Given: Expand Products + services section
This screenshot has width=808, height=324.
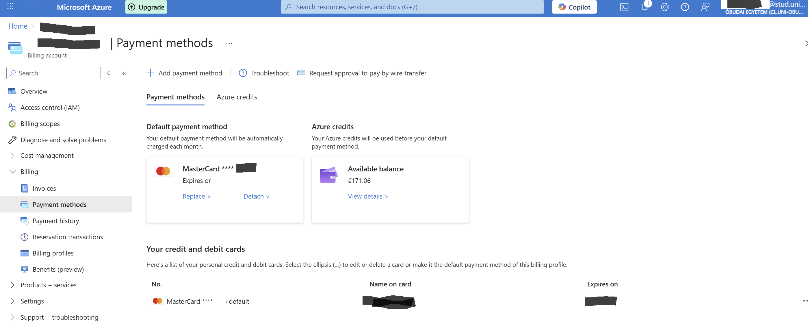Looking at the screenshot, I should pyautogui.click(x=12, y=285).
